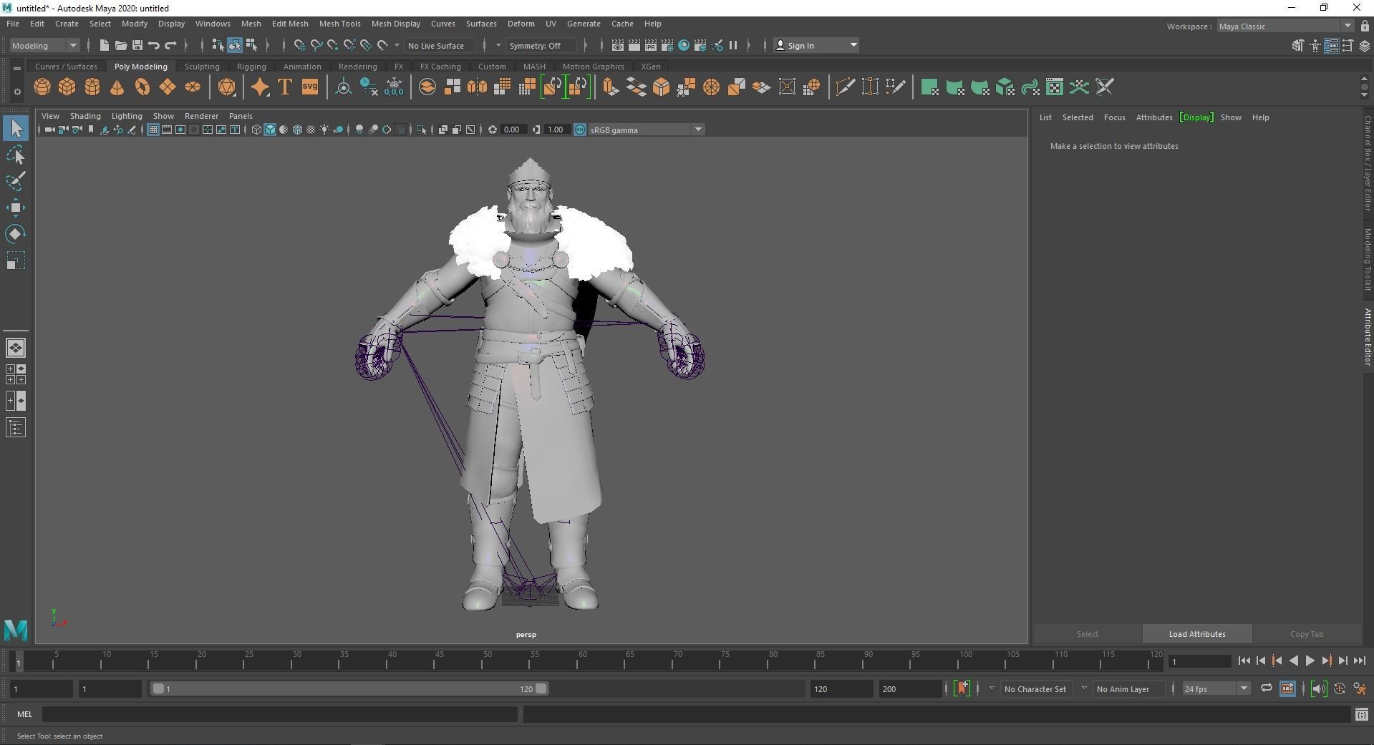Click the Play backwards button
The height and width of the screenshot is (745, 1374).
pos(1293,661)
